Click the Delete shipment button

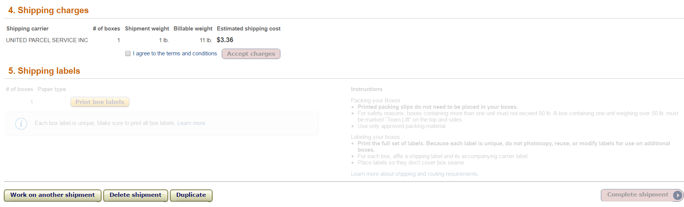pos(136,195)
